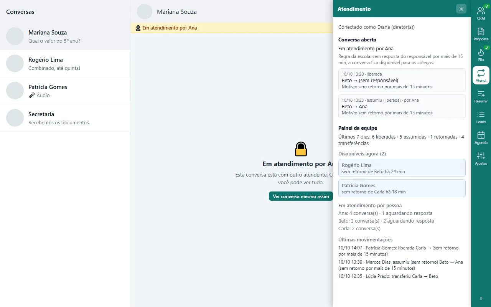Click the 12:35 Lúcia Prado movement entry
Image resolution: width=491 pixels, height=307 pixels.
(388, 276)
